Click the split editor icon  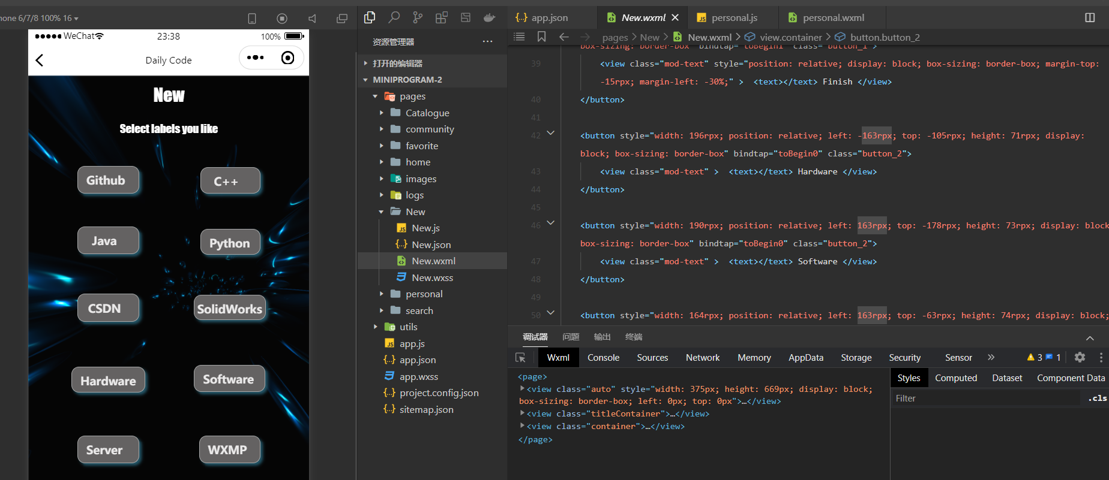pos(1090,17)
